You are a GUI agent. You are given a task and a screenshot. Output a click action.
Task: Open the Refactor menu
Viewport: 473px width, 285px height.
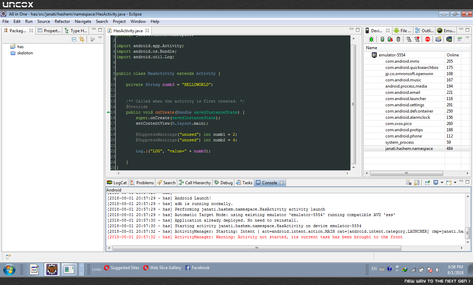62,21
